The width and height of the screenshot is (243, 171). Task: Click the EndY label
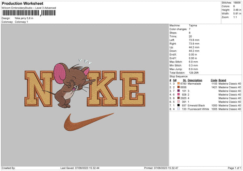point(173,58)
